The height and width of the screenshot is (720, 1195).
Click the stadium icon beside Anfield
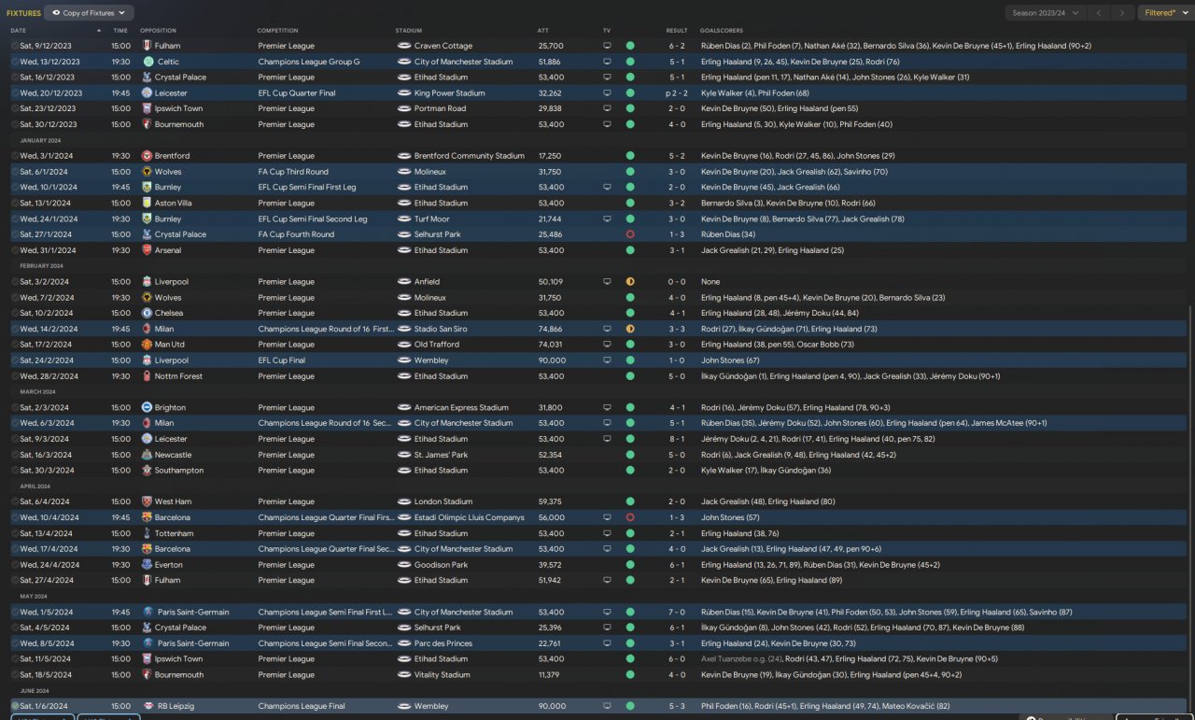[404, 282]
